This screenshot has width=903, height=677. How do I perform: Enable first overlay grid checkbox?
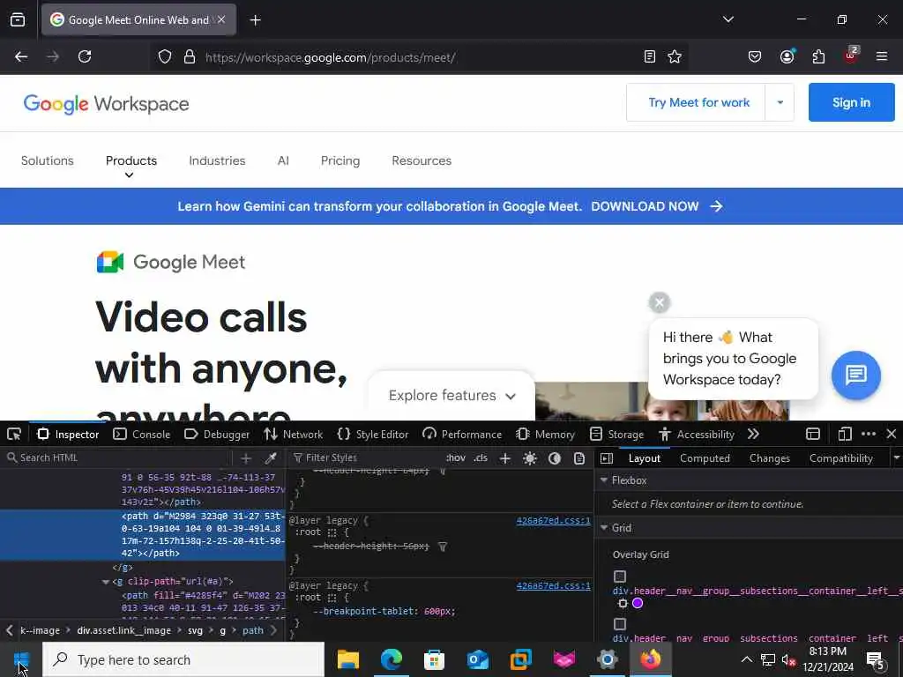pyautogui.click(x=620, y=577)
